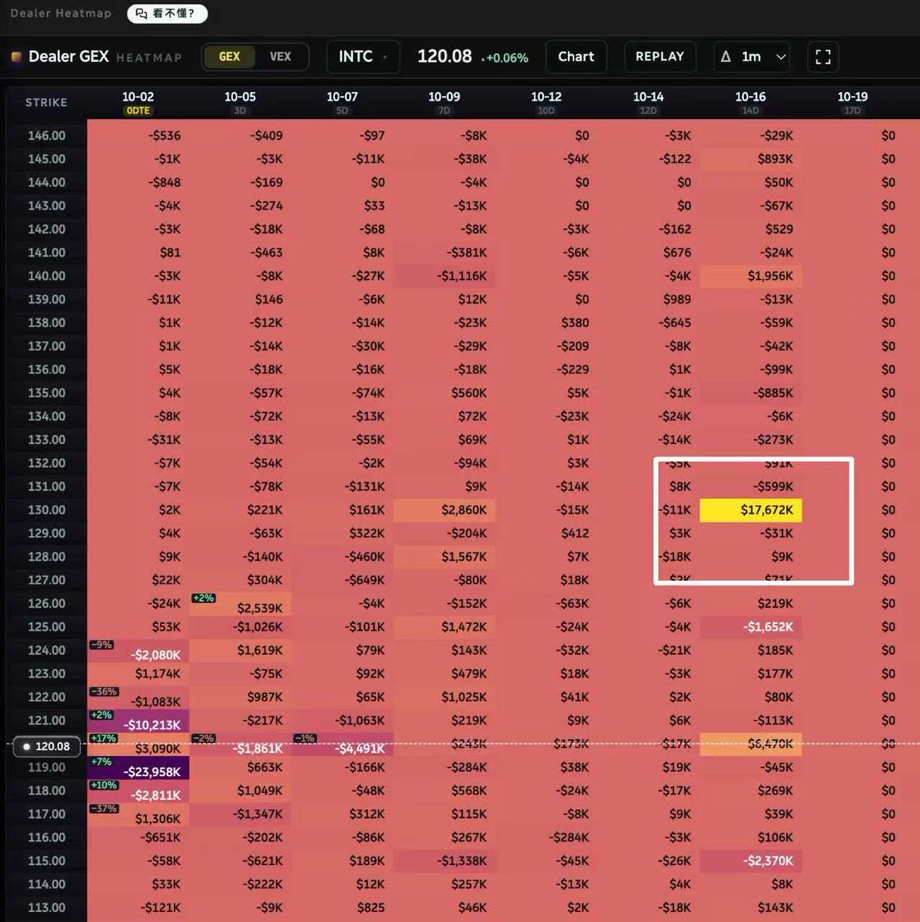Open the Chart view
This screenshot has height=922, width=920.
point(576,57)
